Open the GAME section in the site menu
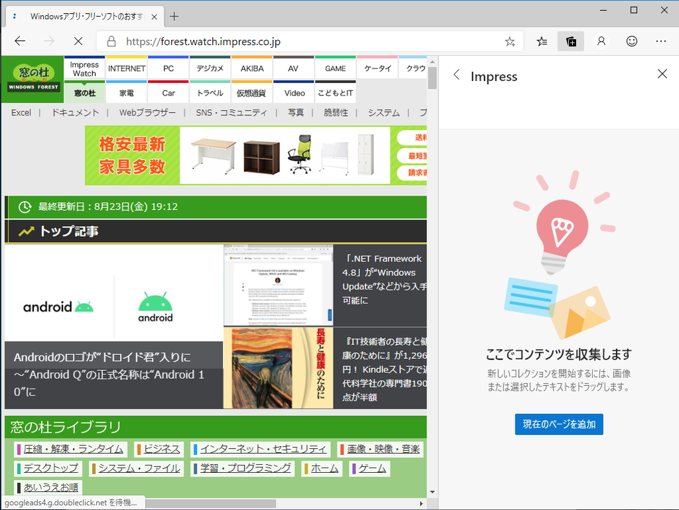 [336, 68]
